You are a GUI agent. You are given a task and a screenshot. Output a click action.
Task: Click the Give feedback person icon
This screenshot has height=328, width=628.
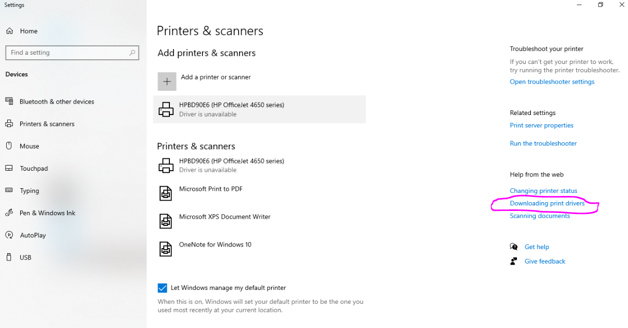click(513, 261)
